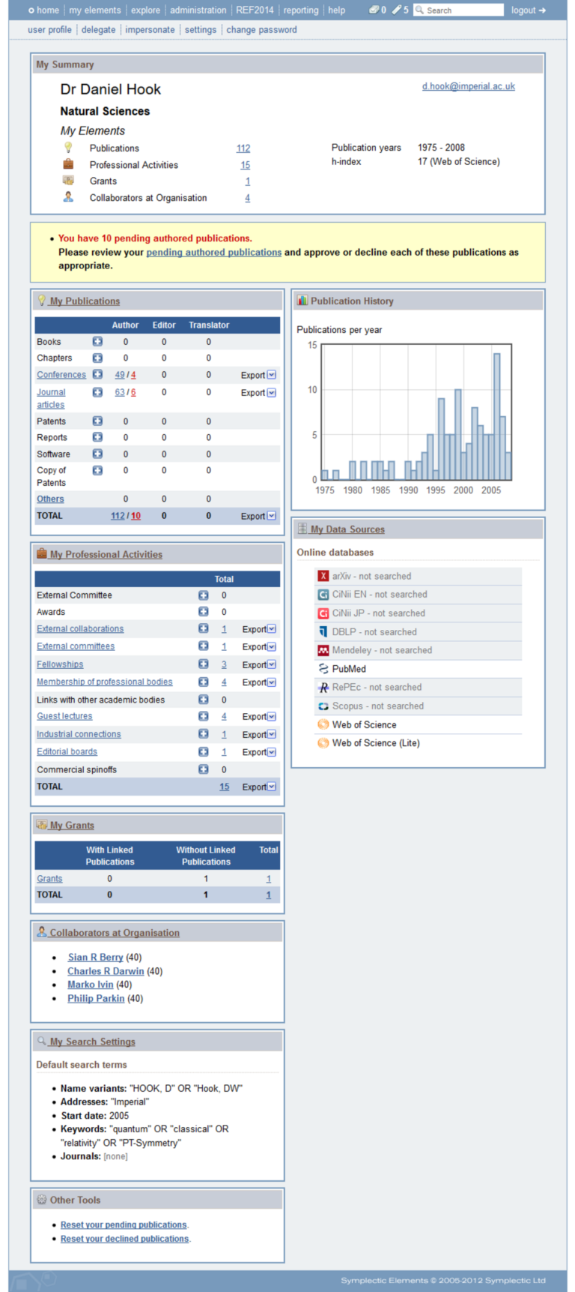Click the Search input field
The height and width of the screenshot is (1292, 575).
tap(458, 10)
